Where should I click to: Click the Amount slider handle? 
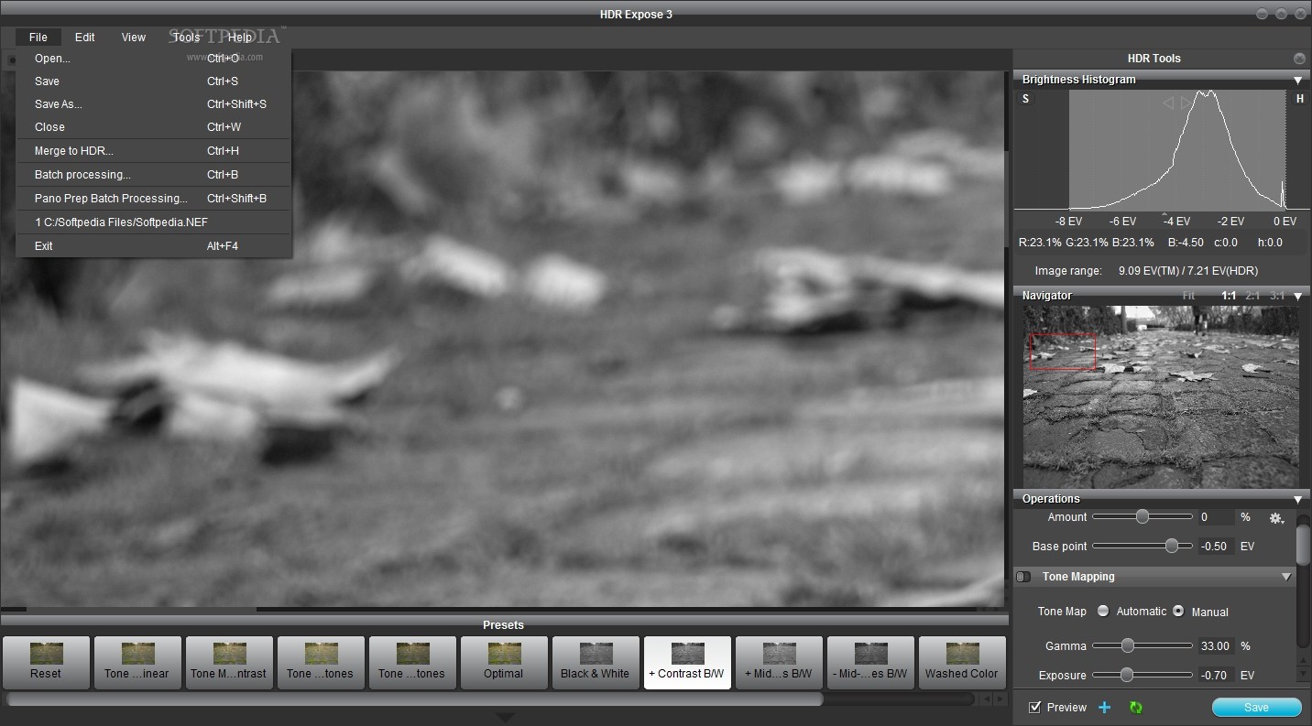pos(1143,516)
